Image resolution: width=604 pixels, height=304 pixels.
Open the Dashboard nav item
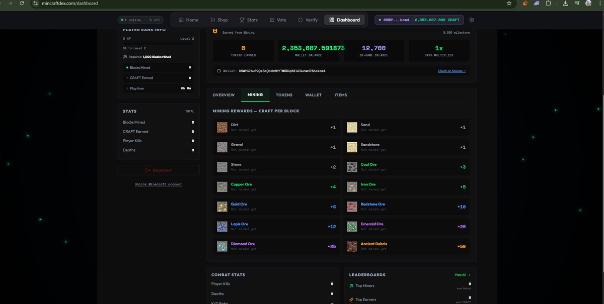[x=345, y=20]
